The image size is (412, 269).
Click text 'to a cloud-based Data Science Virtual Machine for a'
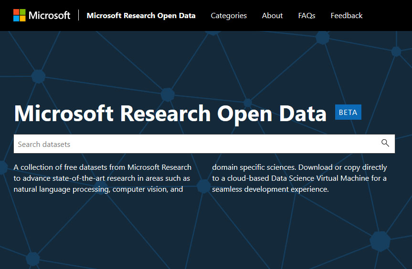[x=299, y=178]
